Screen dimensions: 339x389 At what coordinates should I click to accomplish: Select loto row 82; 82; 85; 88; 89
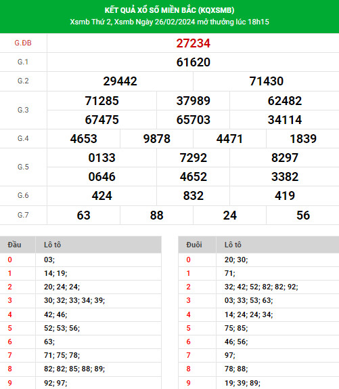click(74, 369)
